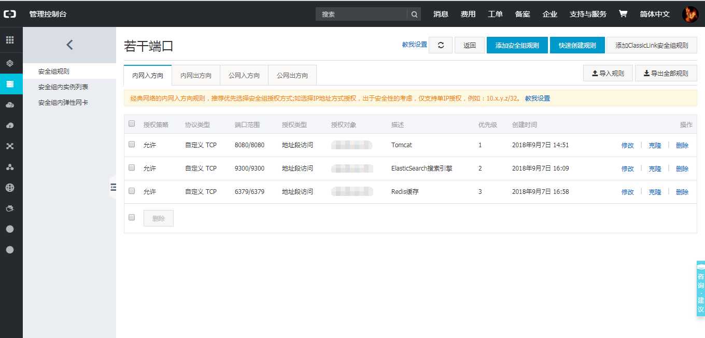Click 修改 for the ElasticSearch rule
The image size is (705, 338).
pos(628,168)
